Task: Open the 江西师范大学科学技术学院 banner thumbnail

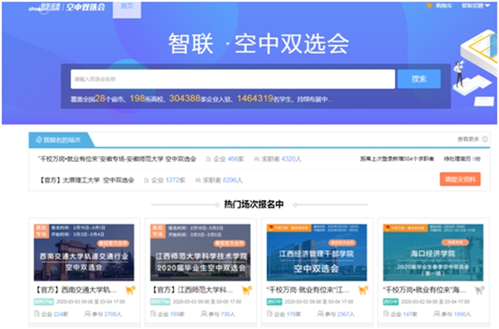Action: (200, 253)
